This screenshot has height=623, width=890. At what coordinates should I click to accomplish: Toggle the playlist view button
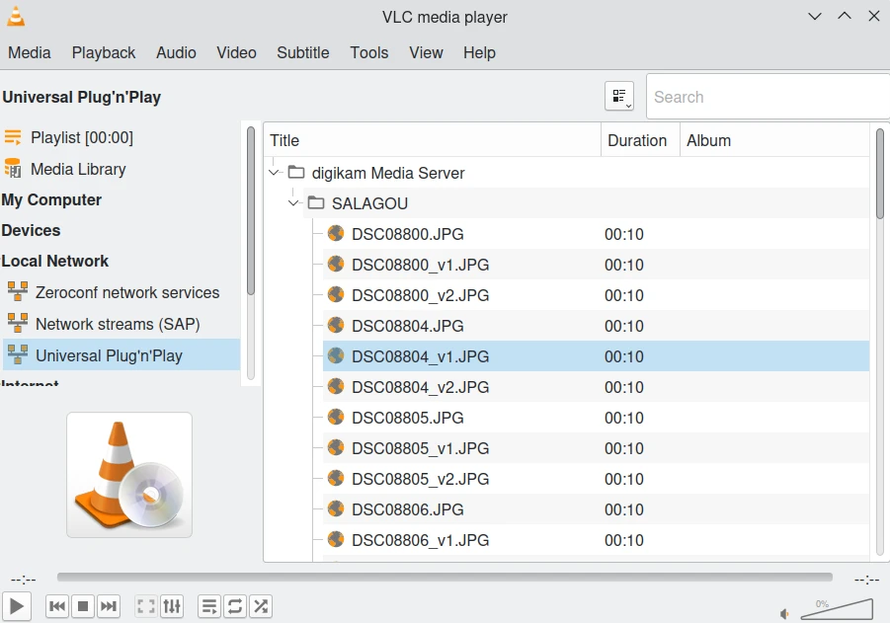pos(209,606)
